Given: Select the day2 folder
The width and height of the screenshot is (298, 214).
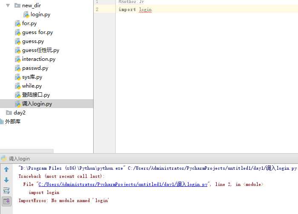Looking at the screenshot, I should 20,113.
